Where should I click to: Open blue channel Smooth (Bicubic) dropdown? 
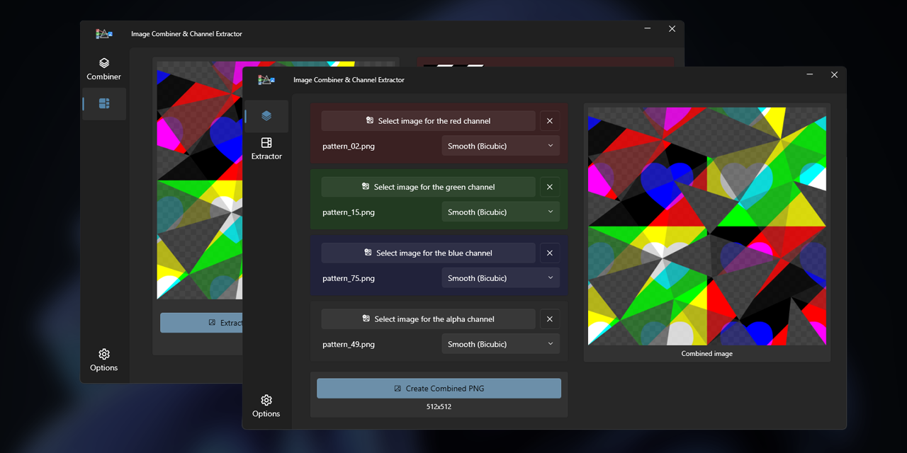(x=500, y=278)
